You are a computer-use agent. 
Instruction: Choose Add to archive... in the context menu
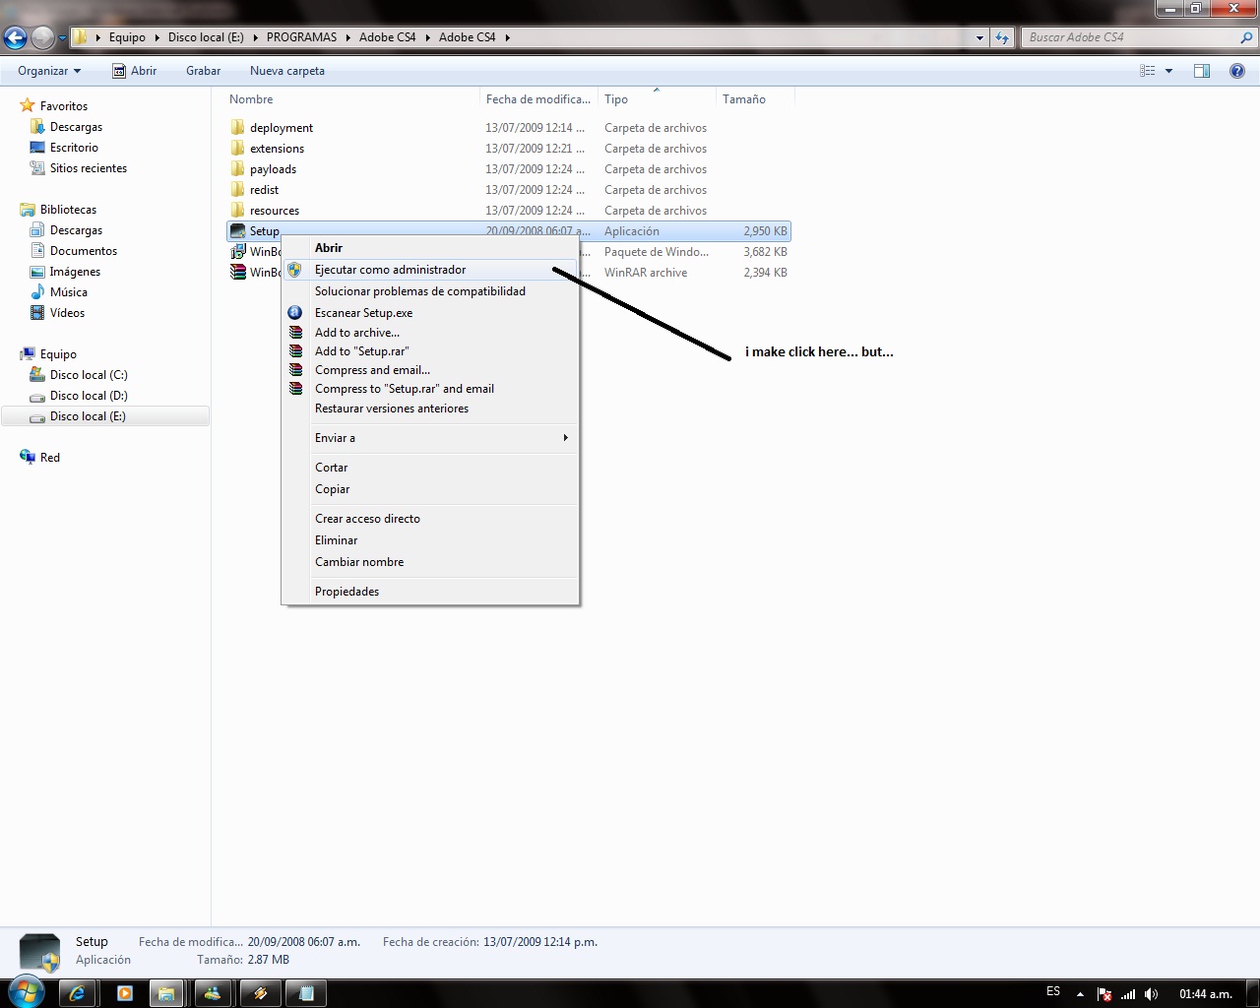tap(430, 333)
